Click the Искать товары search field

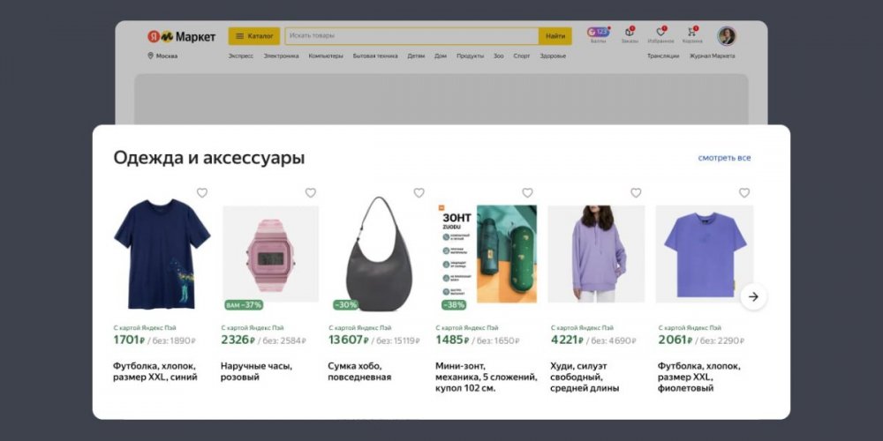[x=411, y=36]
